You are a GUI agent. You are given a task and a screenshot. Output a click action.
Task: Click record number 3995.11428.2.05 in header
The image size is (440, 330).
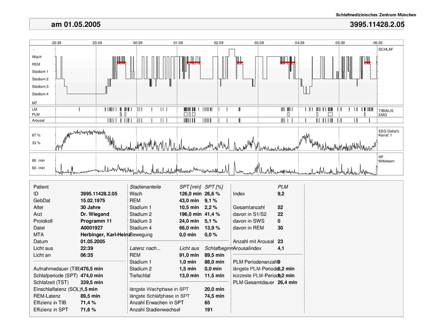pos(377,24)
